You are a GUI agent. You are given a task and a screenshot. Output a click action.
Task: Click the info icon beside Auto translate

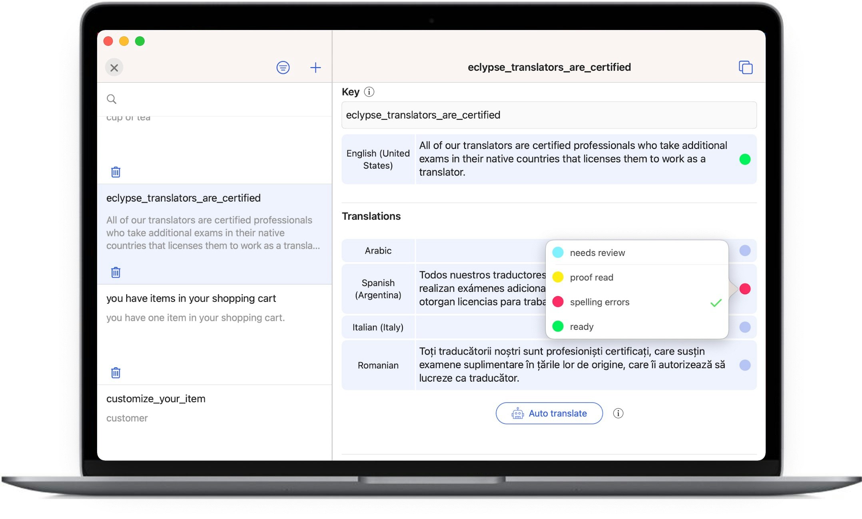tap(618, 413)
